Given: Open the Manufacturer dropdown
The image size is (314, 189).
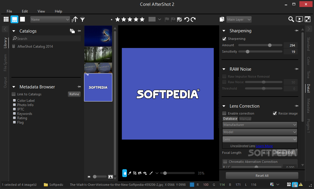Looking at the screenshot, I should click(x=260, y=125).
